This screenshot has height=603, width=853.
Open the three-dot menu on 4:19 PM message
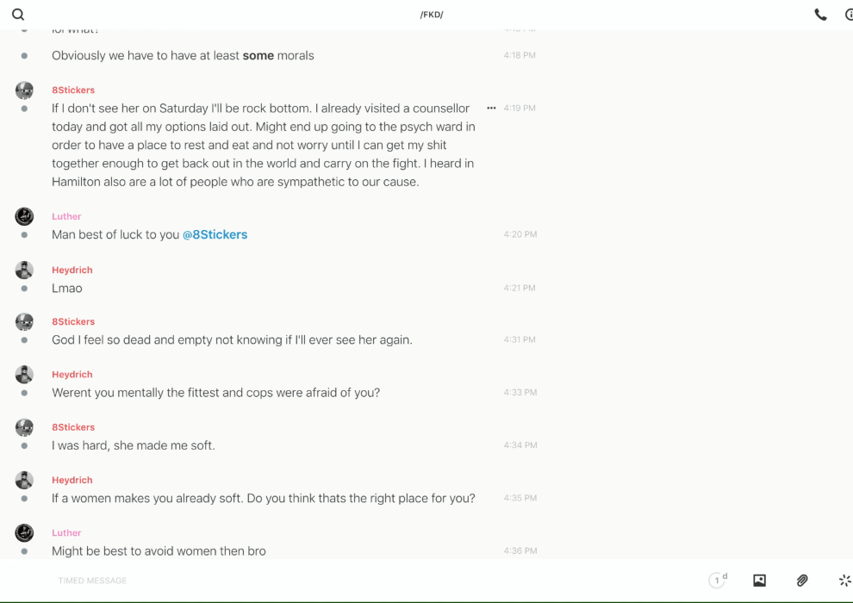point(491,109)
